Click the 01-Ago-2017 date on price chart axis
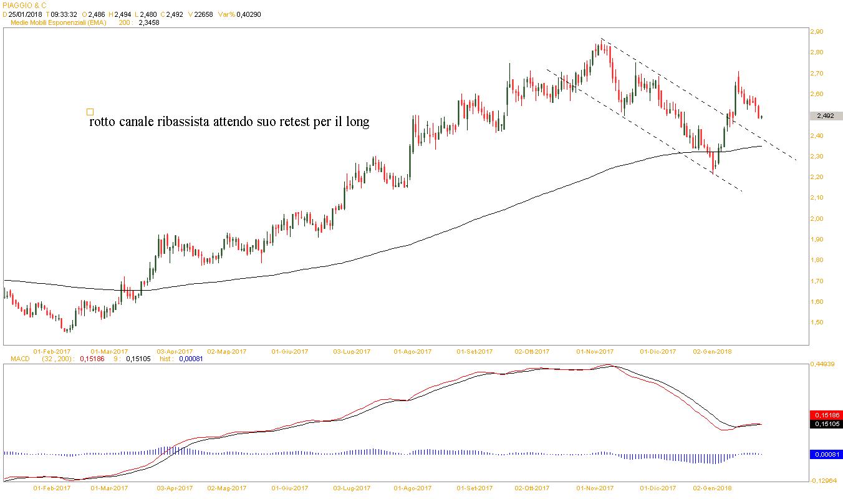This screenshot has height=499, width=843. click(x=412, y=351)
